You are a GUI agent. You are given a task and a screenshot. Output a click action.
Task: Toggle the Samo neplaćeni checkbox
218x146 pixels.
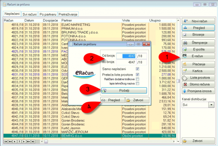pos(137,69)
